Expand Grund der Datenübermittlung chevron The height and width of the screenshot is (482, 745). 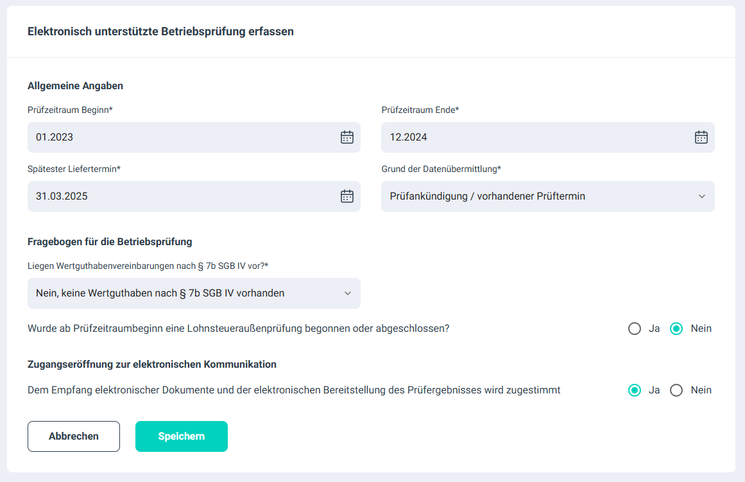click(x=702, y=196)
